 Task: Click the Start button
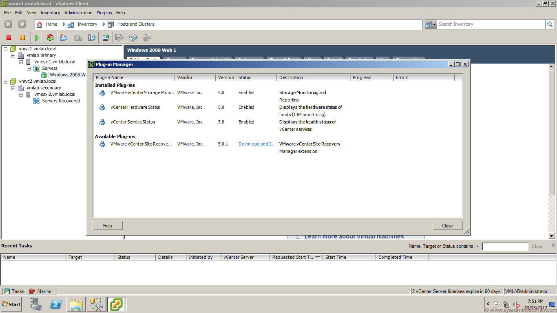(11, 304)
